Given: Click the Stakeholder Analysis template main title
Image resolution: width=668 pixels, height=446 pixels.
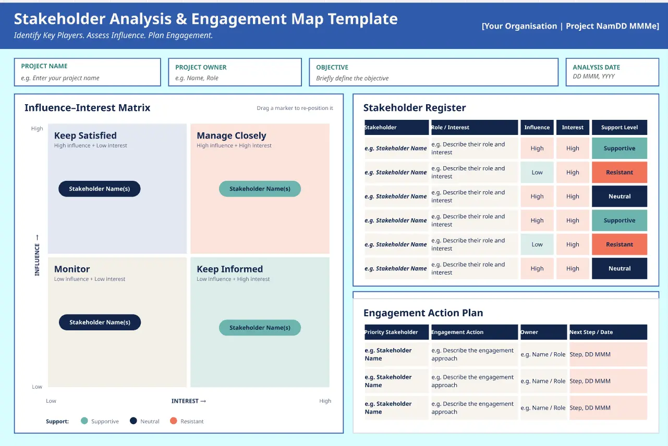Looking at the screenshot, I should click(206, 19).
